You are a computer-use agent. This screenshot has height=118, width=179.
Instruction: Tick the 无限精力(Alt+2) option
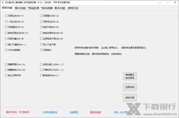[49, 16]
